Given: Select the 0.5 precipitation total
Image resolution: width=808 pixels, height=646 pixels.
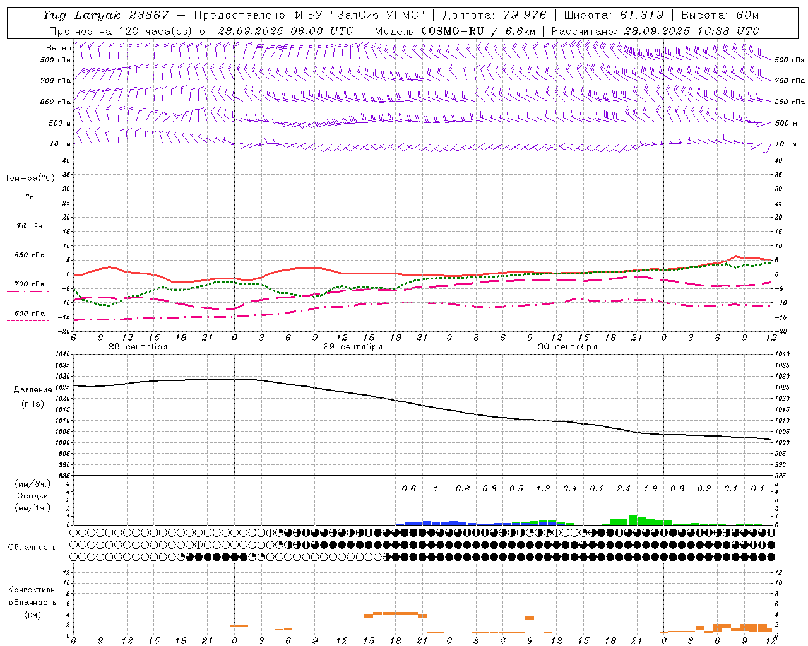Looking at the screenshot, I should [516, 489].
